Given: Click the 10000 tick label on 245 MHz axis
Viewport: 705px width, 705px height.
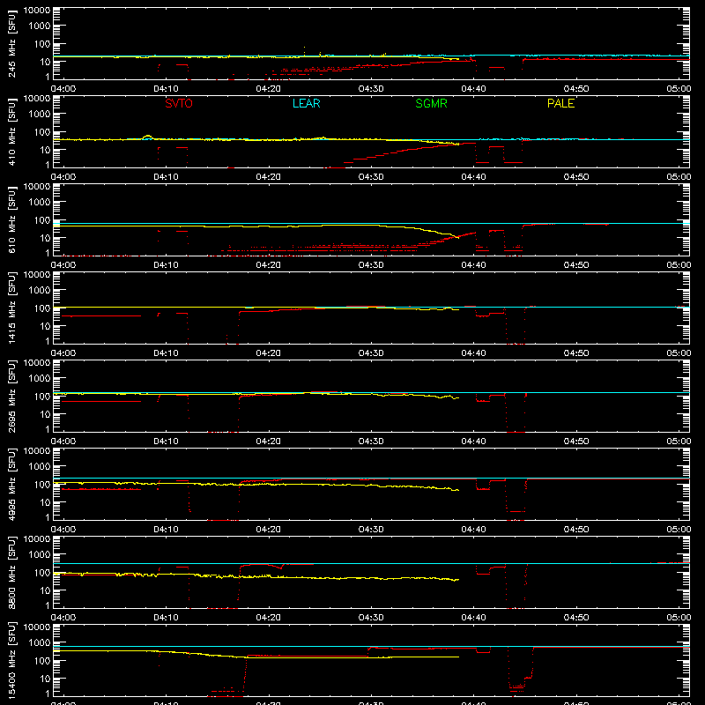Looking at the screenshot, I should 37,11.
